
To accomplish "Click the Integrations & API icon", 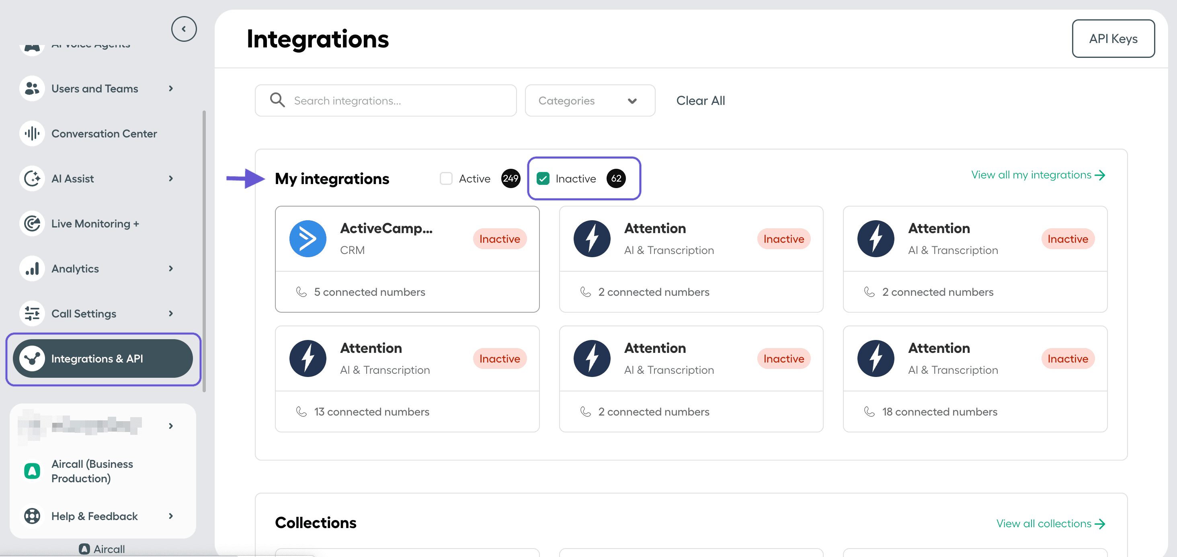I will 31,359.
